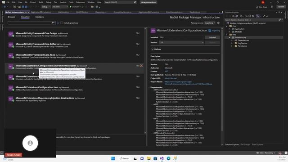Click the red user account avatar

tap(263, 2)
